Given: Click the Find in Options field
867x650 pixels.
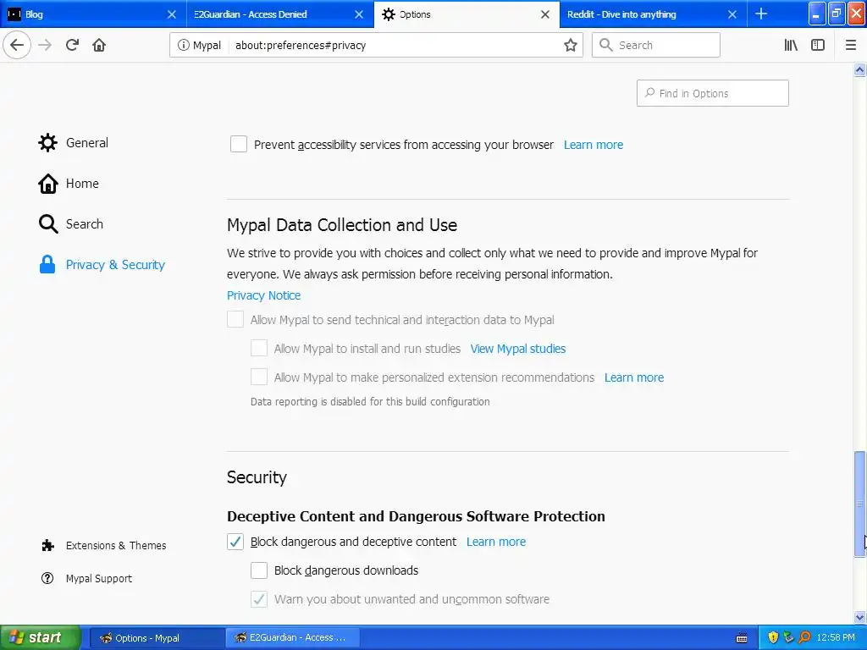Looking at the screenshot, I should (x=712, y=93).
